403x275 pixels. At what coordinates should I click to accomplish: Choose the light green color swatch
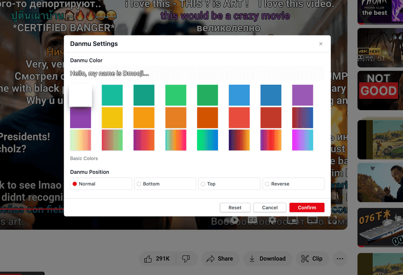coord(176,95)
